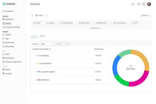Viewport: 156px width, 104px height.
Task: Switch to the Detailed tab
Action: pyautogui.click(x=42, y=36)
